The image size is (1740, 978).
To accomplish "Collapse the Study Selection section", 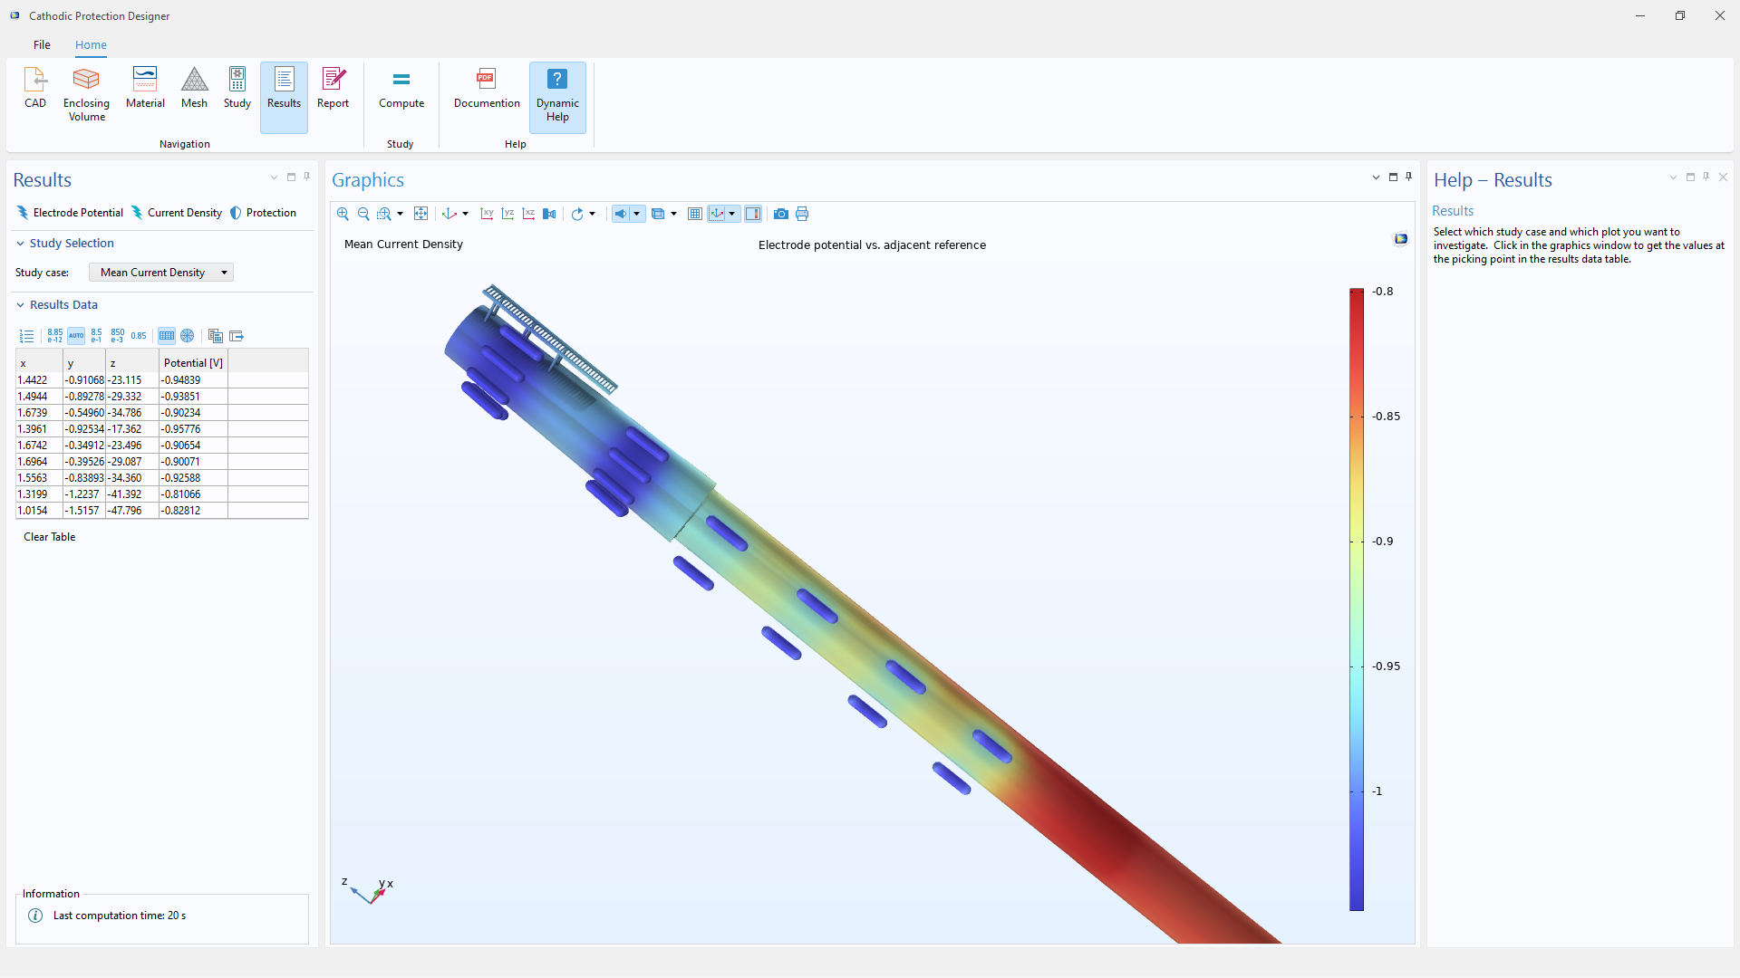I will click(20, 244).
